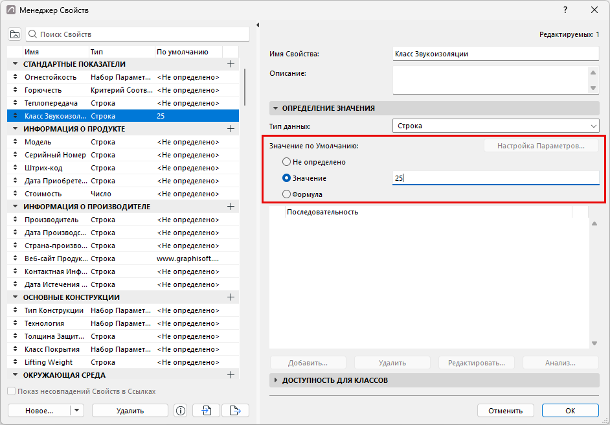The width and height of the screenshot is (610, 425).
Task: Click the Отменить button
Action: coord(505,411)
